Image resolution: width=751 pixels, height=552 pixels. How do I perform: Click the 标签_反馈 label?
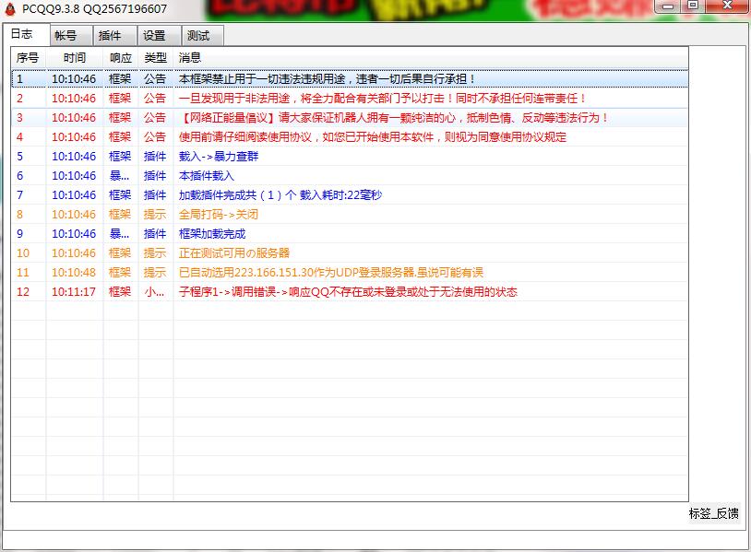pos(713,513)
